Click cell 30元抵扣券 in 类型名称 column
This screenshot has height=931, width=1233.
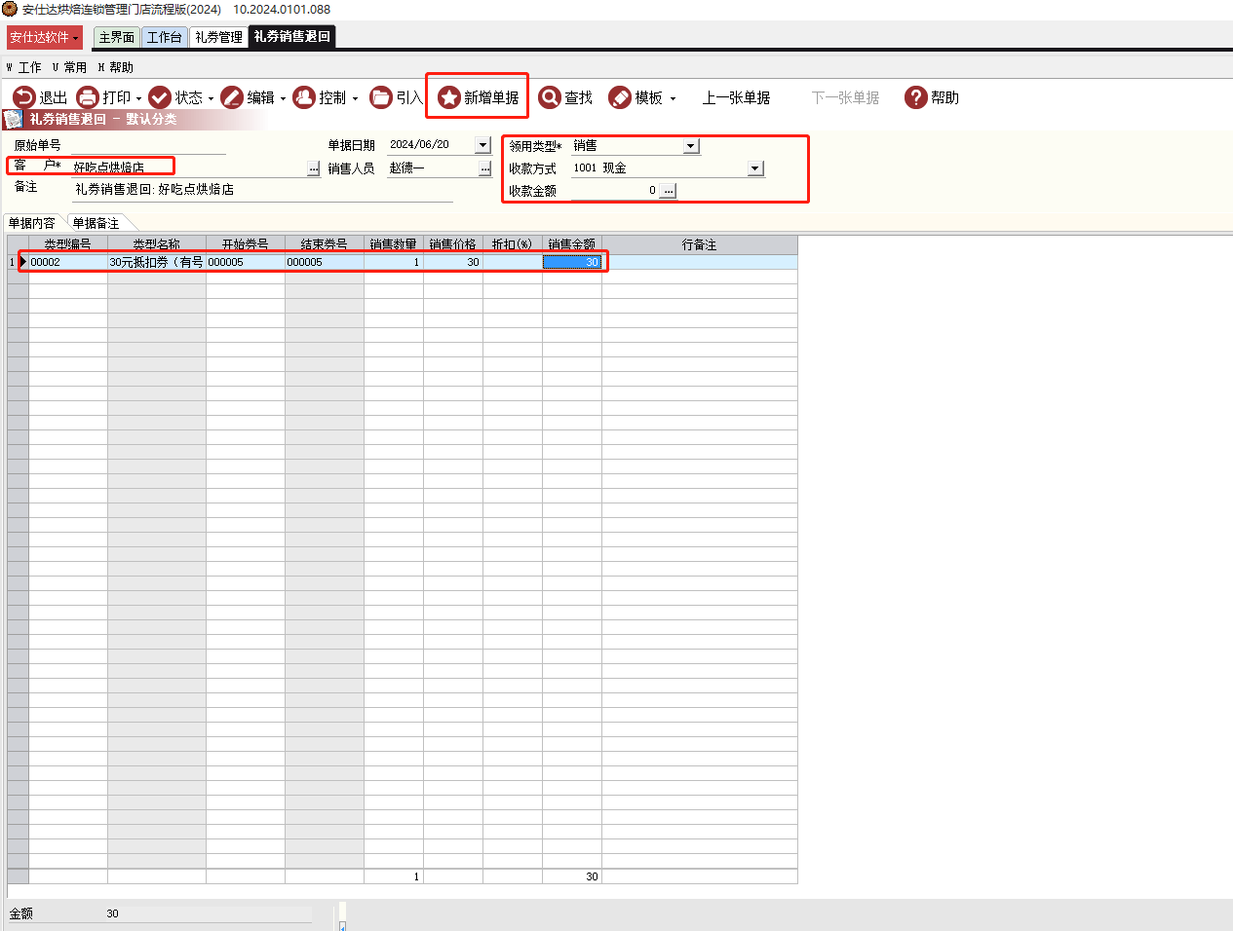click(x=157, y=262)
